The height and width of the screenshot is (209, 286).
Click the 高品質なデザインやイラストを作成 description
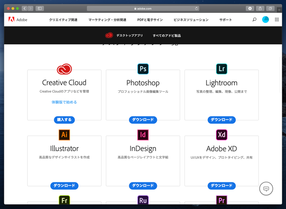(64, 157)
